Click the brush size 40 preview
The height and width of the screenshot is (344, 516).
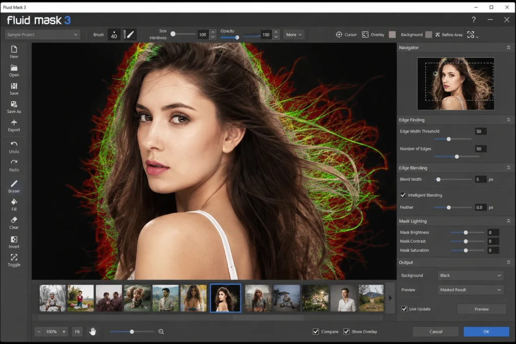pos(114,35)
